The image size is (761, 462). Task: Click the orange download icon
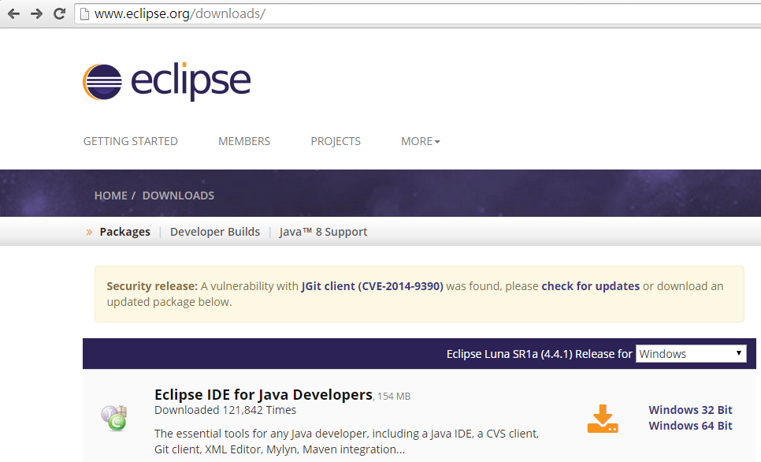(603, 419)
